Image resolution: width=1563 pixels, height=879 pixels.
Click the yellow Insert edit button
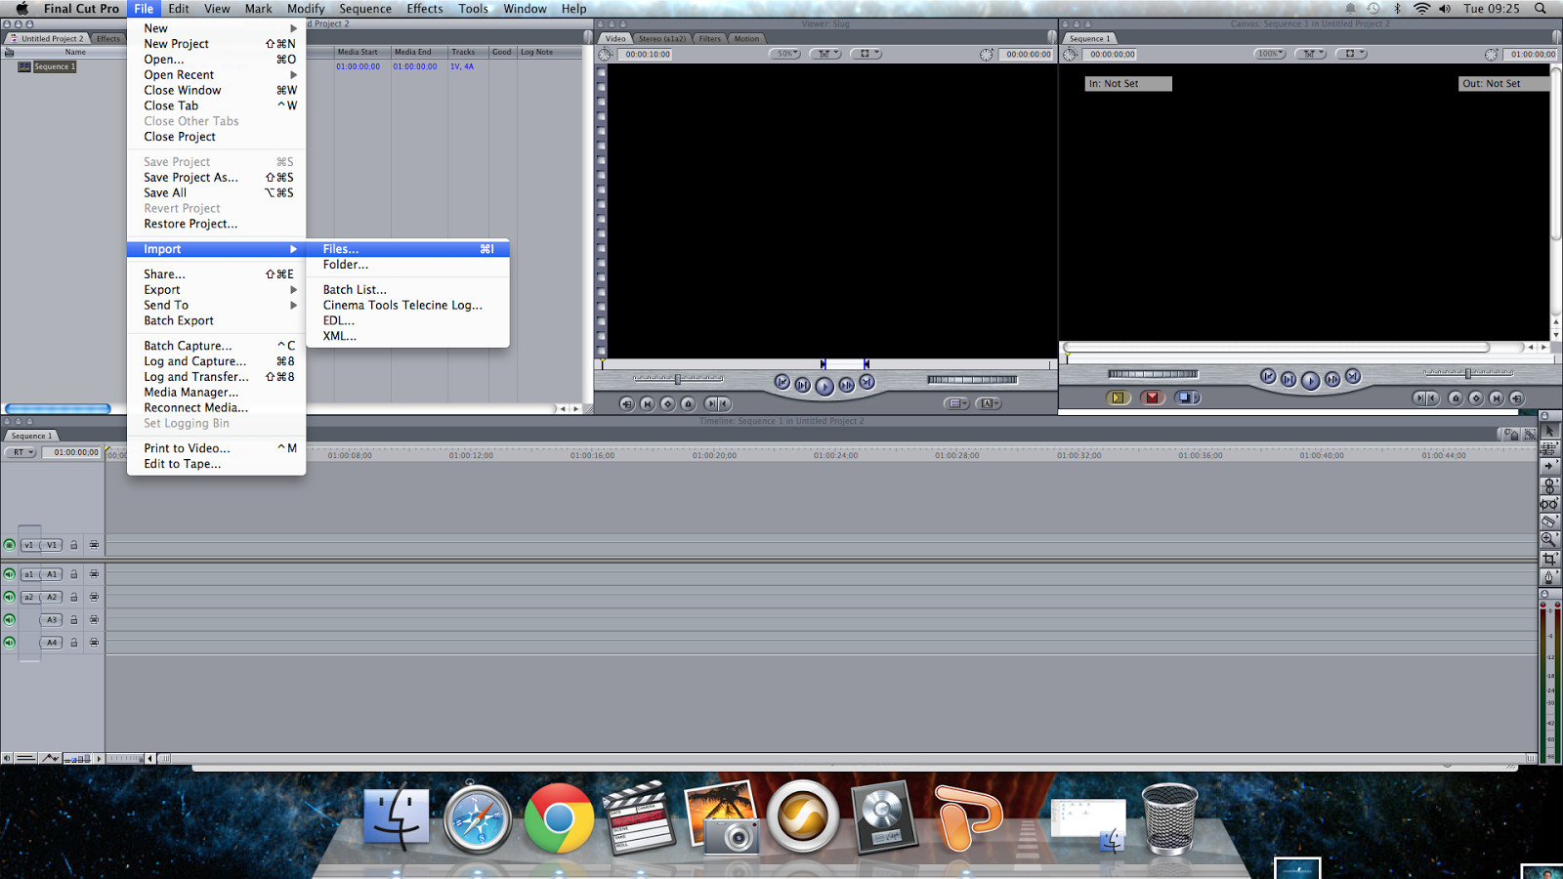[x=1118, y=398]
